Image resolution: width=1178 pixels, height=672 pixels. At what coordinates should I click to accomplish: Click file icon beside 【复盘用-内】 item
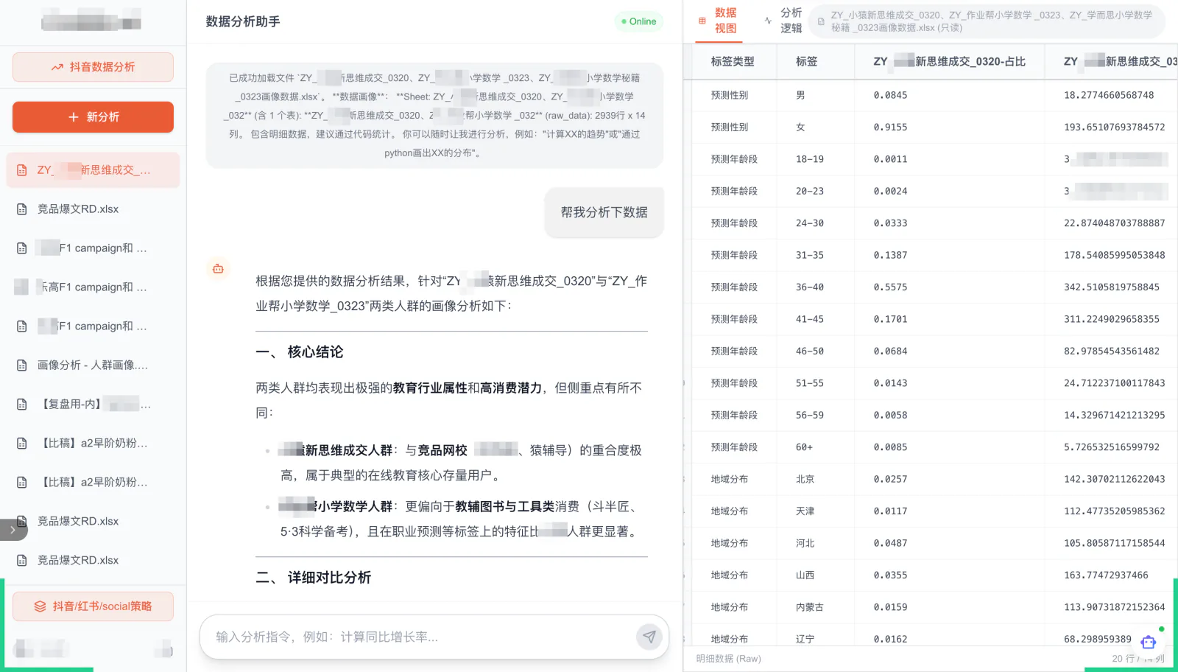click(x=22, y=405)
